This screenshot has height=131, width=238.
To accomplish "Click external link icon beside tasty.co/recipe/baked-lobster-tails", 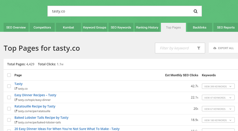I will coord(16,122).
